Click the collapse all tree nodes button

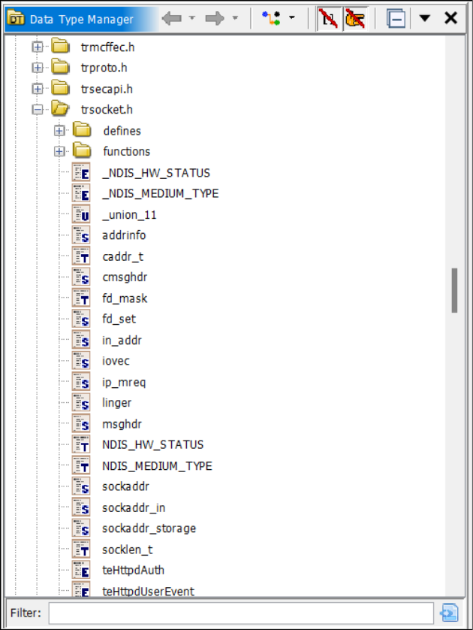[x=396, y=18]
